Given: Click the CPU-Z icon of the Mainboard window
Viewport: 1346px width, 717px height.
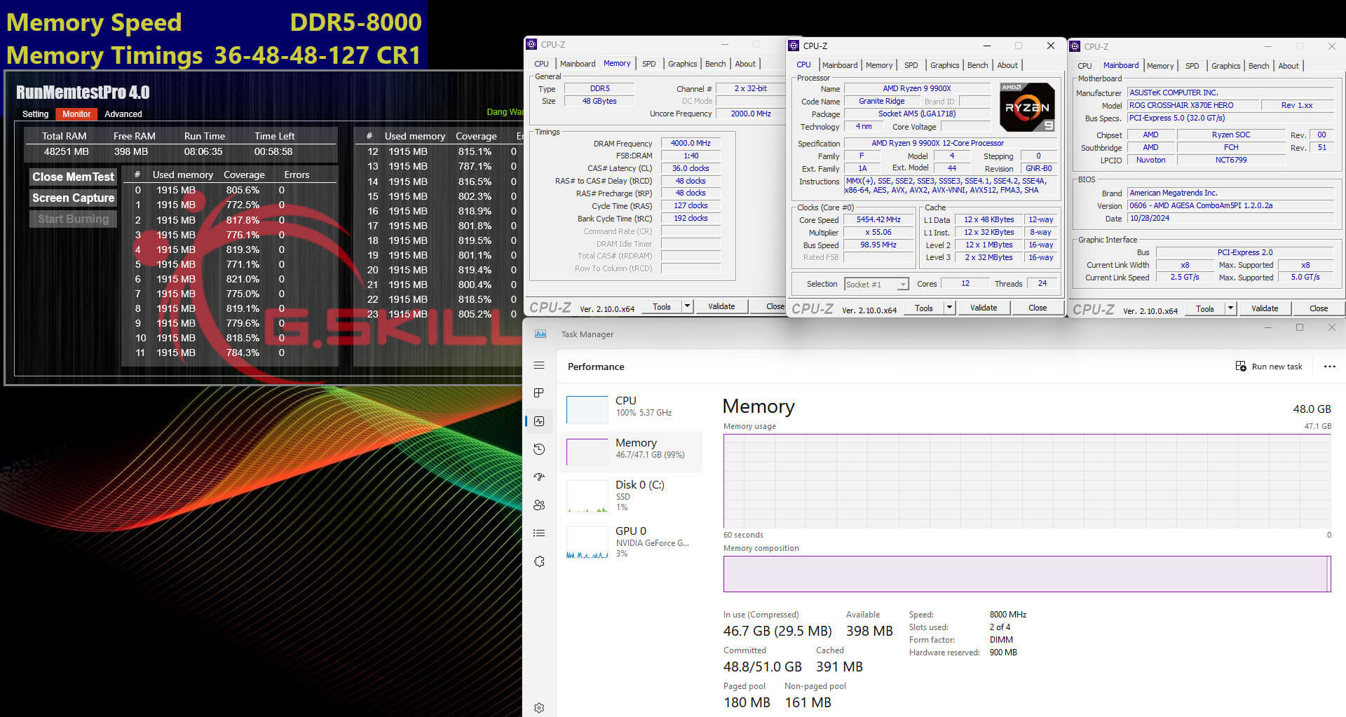Looking at the screenshot, I should click(x=1075, y=46).
